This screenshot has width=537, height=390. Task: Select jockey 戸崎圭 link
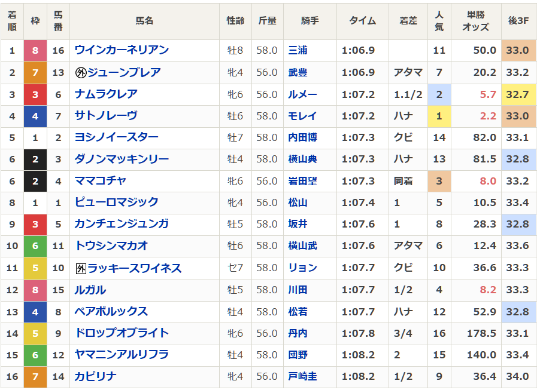coord(302,376)
